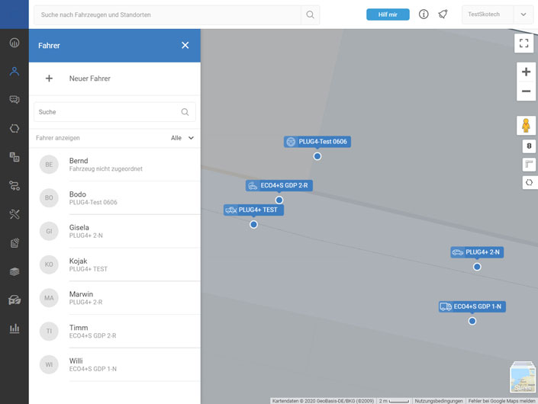Expand the 'Alle' driver filter dropdown
538x404 pixels.
point(182,138)
